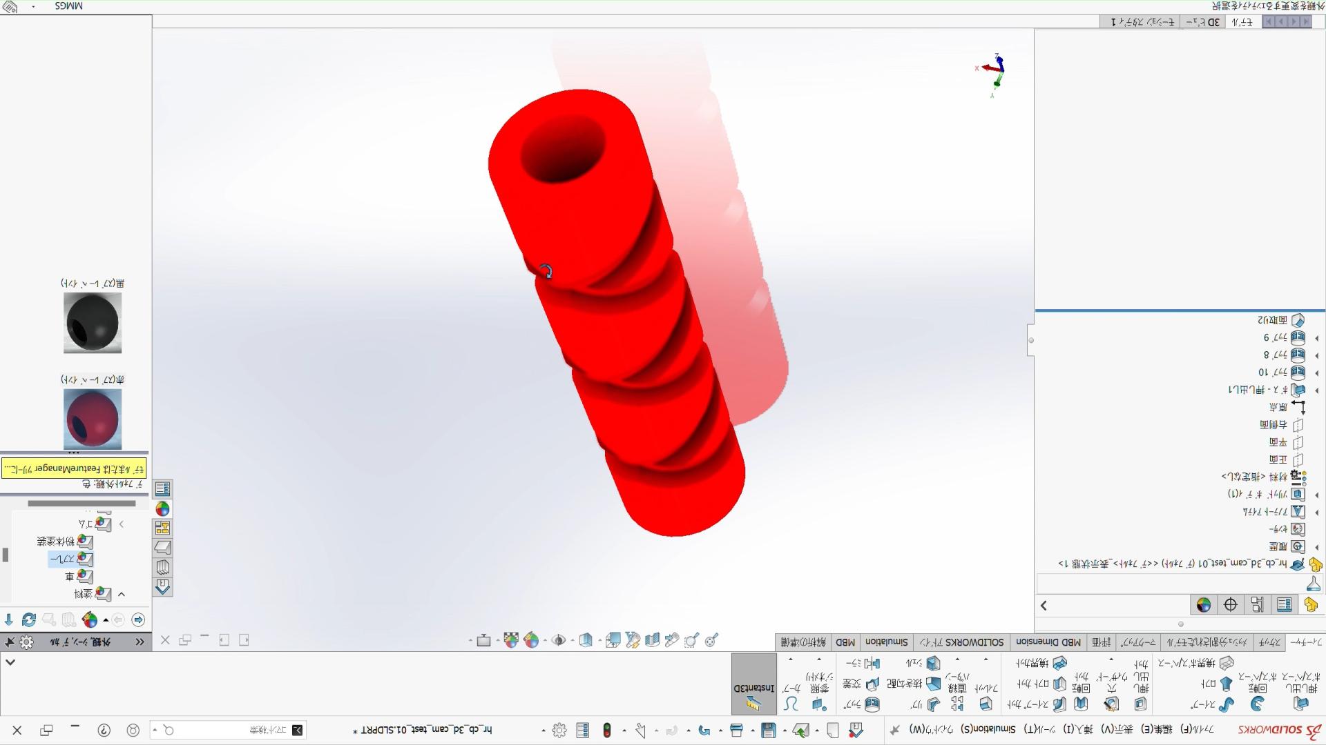The image size is (1326, 745).
Task: Open the DimXpertManager crosshair tab
Action: [x=1230, y=605]
